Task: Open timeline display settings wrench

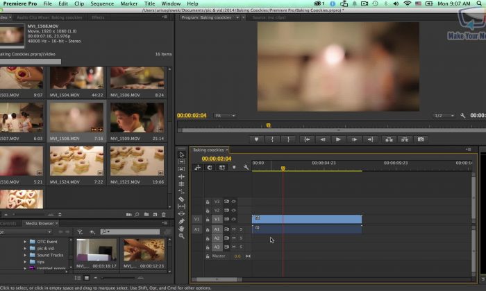Action: pyautogui.click(x=246, y=167)
